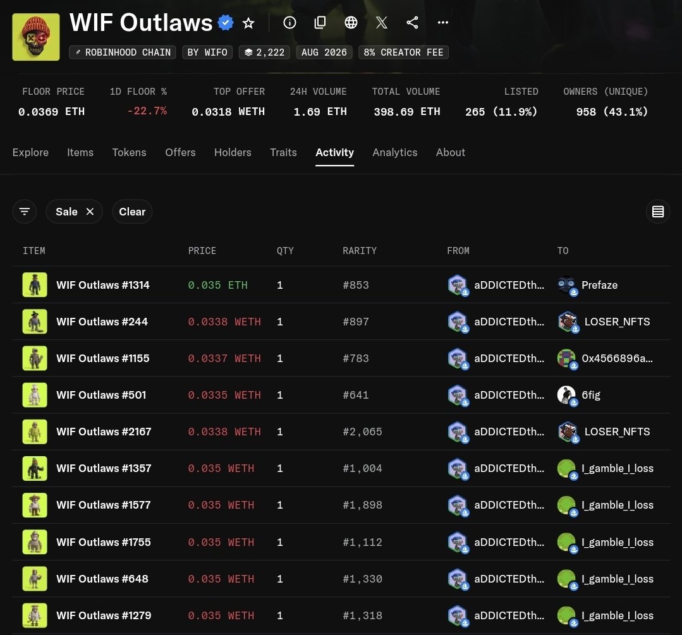Click the WIF Outlaws #1279 thumbnail
This screenshot has width=682, height=635.
point(35,615)
